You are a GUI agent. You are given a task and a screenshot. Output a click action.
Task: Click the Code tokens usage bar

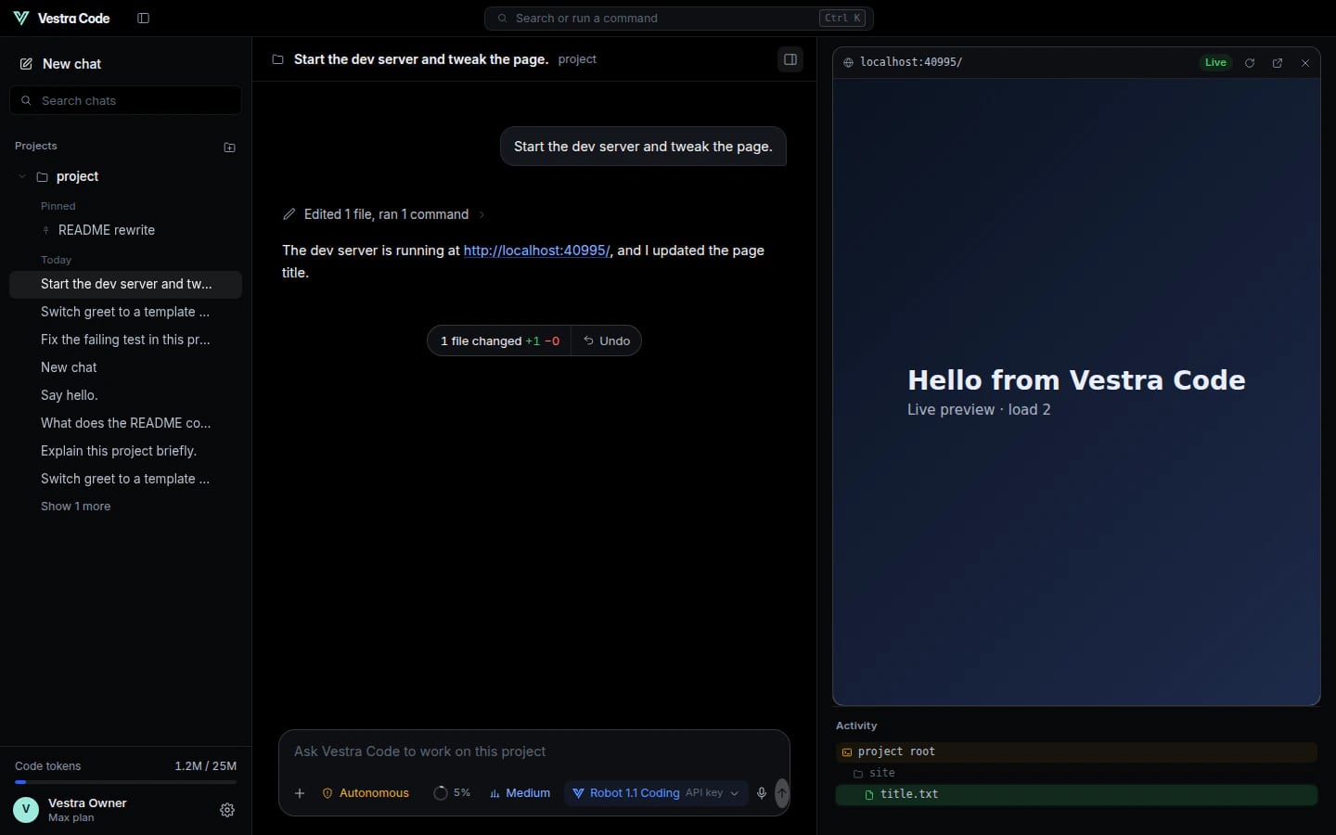click(x=125, y=782)
